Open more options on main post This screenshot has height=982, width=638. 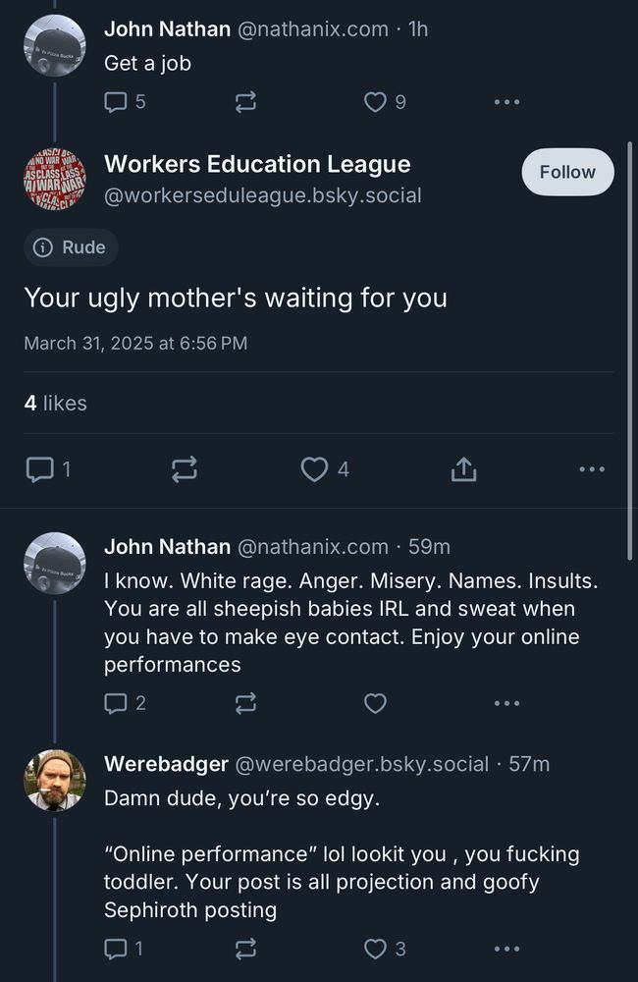(592, 470)
